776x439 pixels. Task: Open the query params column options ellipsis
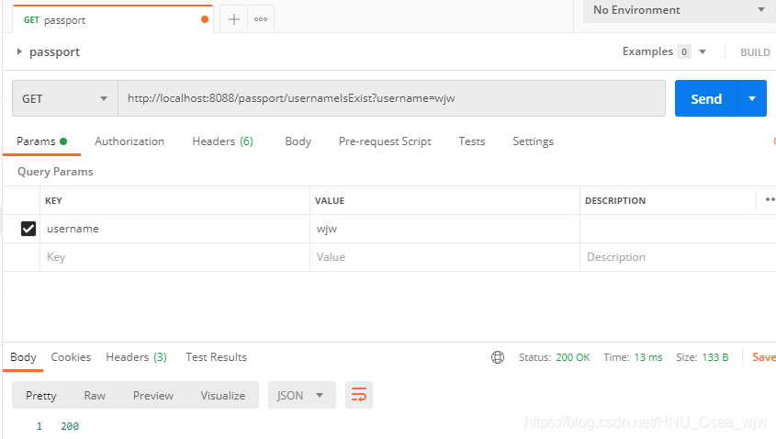coord(769,199)
